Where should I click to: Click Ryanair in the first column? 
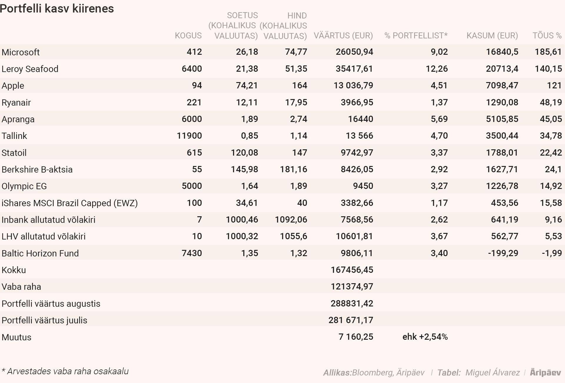[x=16, y=102]
